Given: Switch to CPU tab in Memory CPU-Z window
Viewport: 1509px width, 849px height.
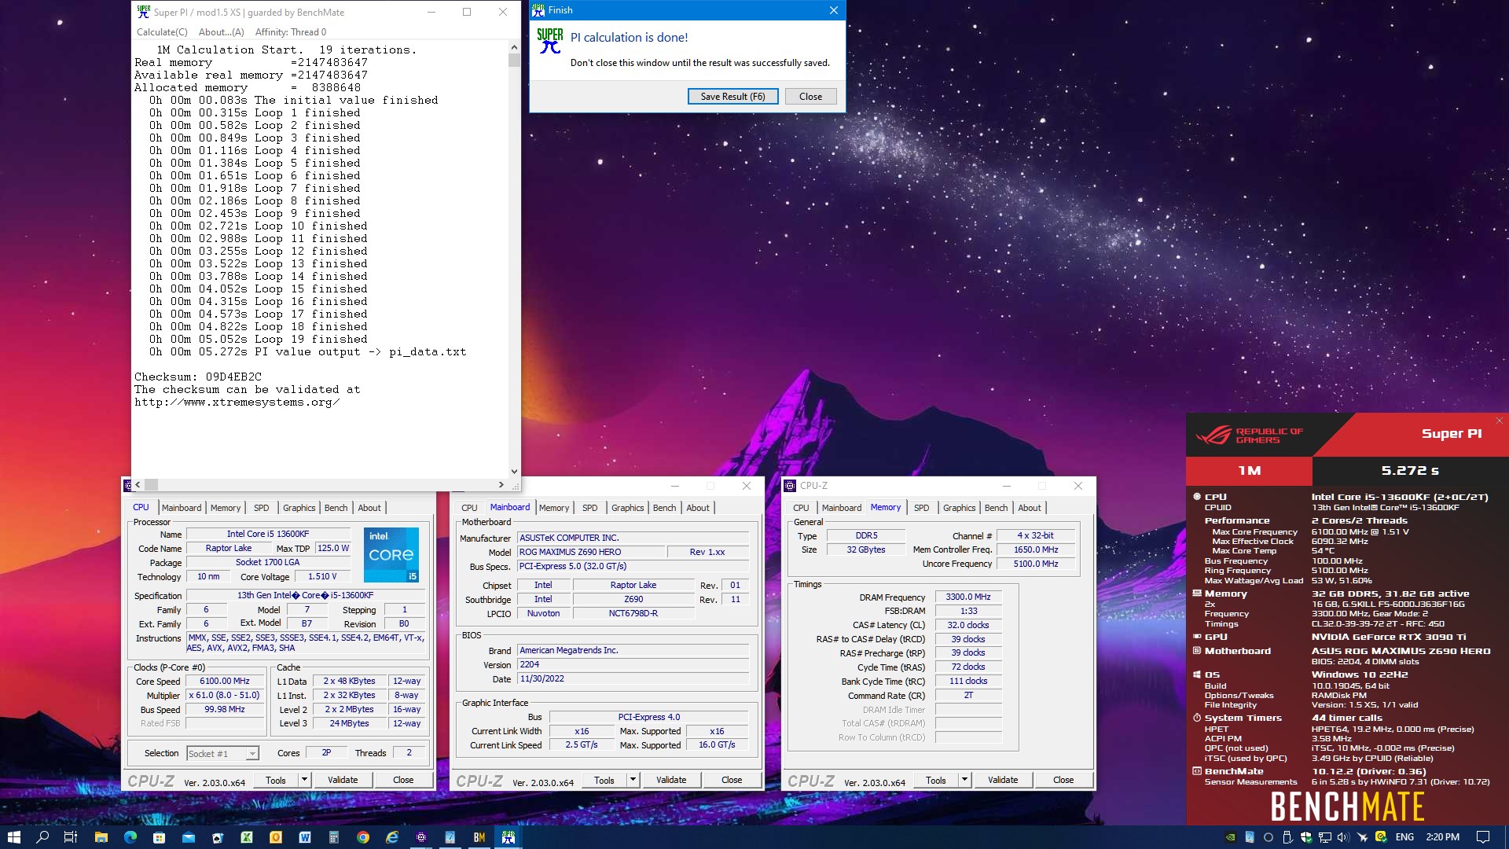Looking at the screenshot, I should click(801, 508).
